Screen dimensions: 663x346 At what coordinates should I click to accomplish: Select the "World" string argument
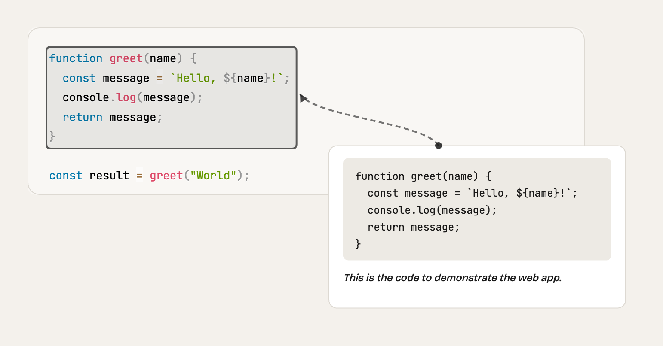(x=213, y=175)
